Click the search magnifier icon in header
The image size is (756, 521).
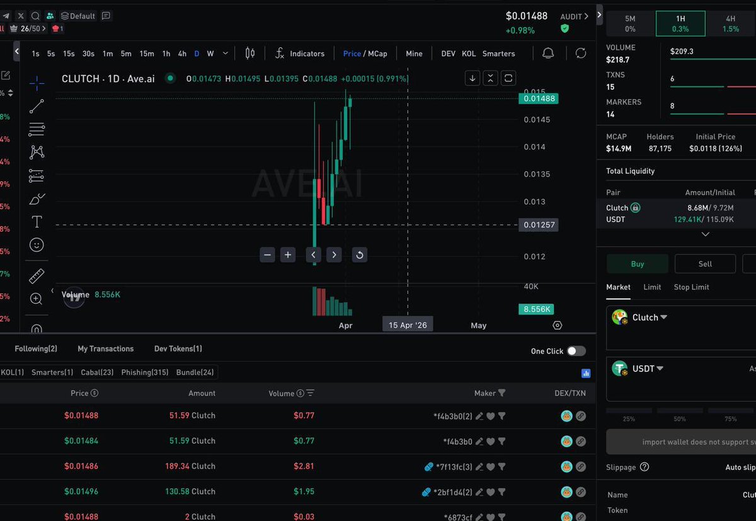point(35,16)
